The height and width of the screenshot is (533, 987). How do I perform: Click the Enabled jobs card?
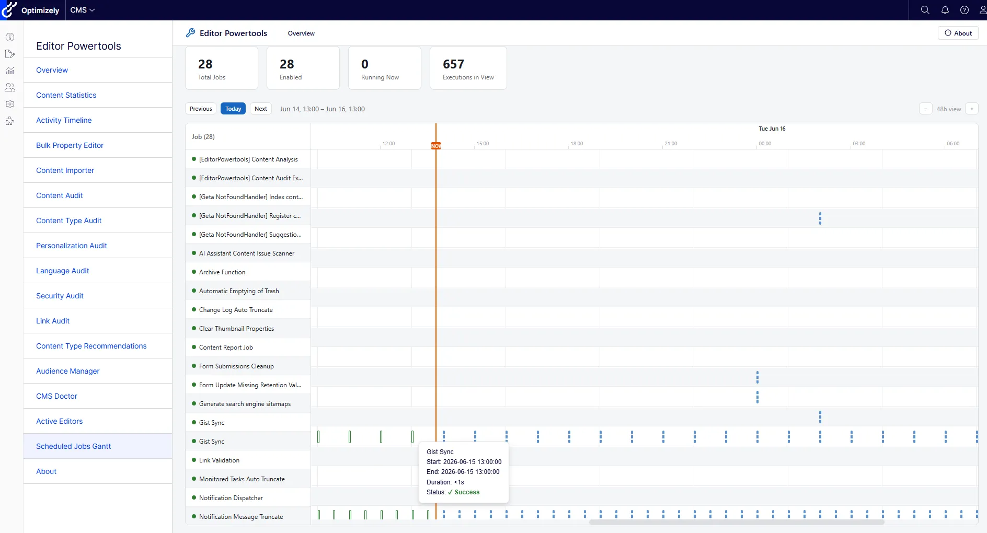click(x=303, y=68)
